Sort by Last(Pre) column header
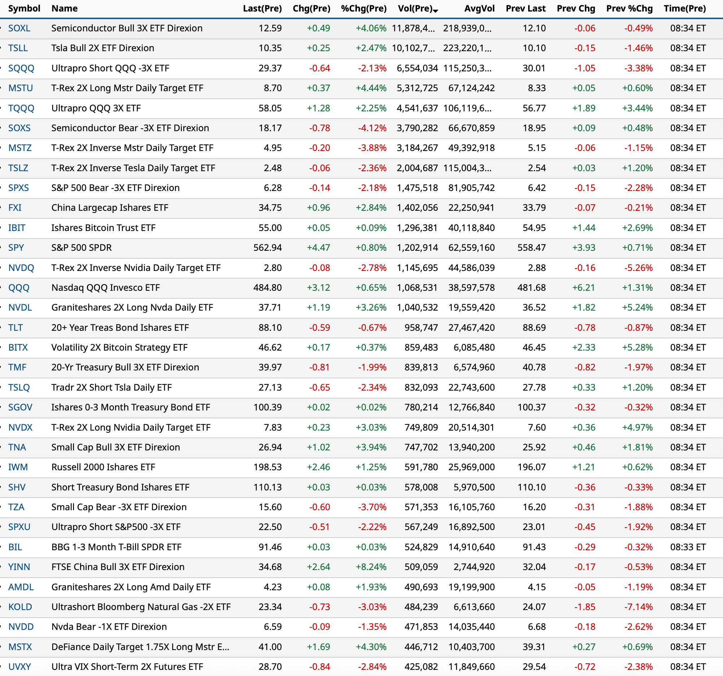The image size is (723, 676). click(262, 8)
